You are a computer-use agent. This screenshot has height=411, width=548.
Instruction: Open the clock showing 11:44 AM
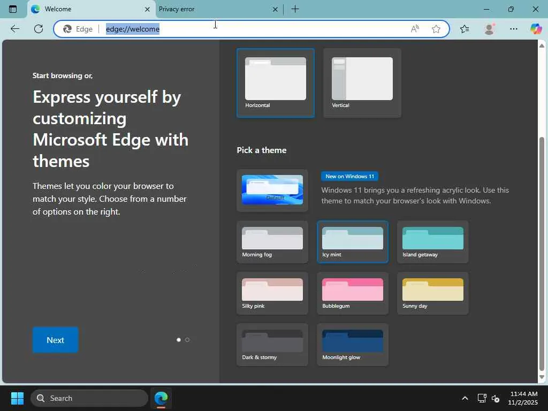point(523,398)
